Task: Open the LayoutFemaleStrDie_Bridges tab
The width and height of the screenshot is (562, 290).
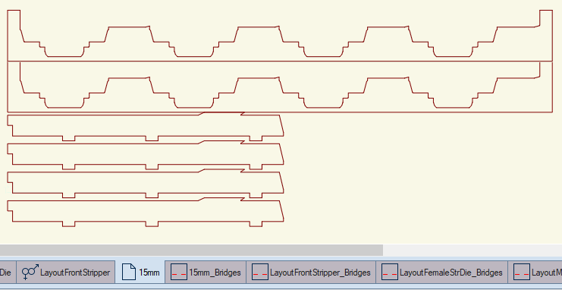Action: pyautogui.click(x=441, y=272)
